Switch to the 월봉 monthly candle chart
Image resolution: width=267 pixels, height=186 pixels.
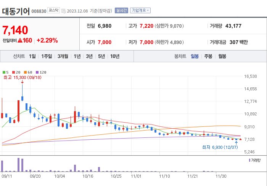[x=222, y=56]
